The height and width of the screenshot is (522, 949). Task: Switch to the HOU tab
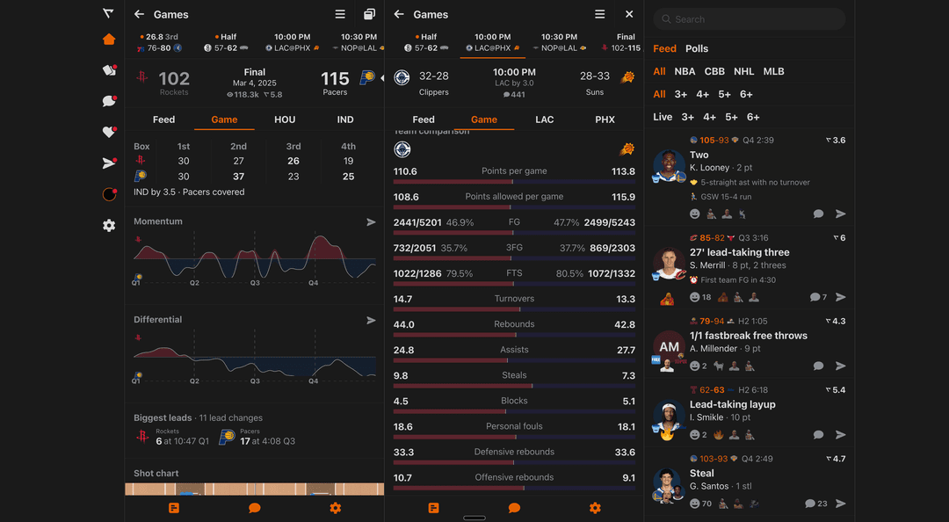285,120
